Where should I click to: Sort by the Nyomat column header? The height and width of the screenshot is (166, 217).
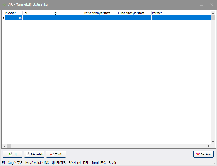coord(14,13)
